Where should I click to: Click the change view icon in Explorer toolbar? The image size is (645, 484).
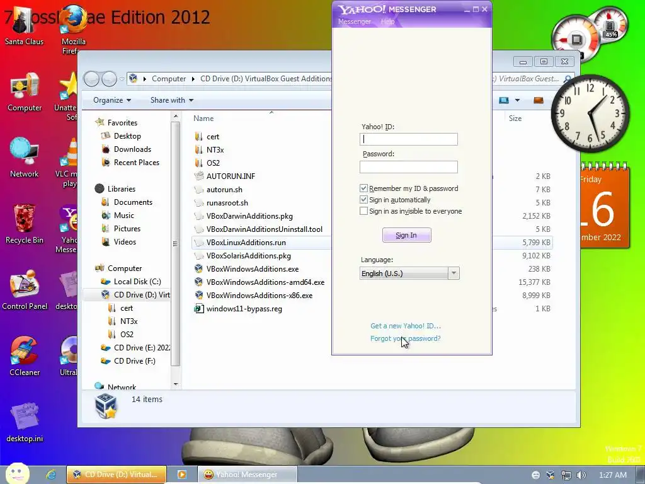point(503,100)
